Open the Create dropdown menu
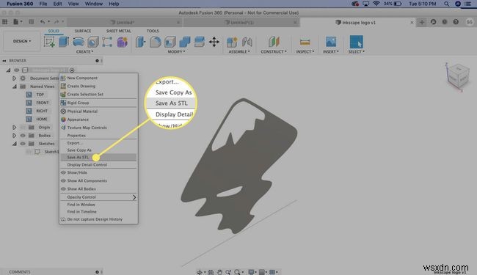 pyautogui.click(x=84, y=51)
